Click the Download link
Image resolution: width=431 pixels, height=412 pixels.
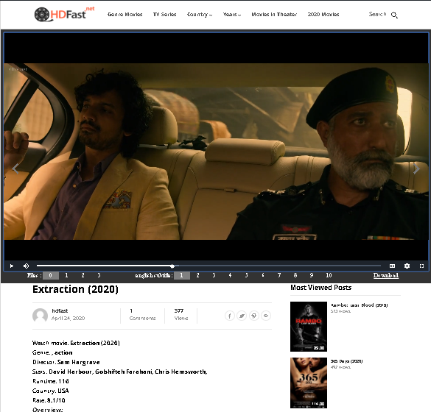tap(386, 275)
